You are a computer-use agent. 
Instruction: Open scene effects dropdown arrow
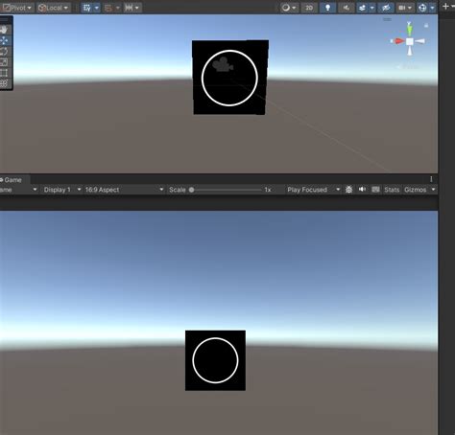tap(371, 8)
